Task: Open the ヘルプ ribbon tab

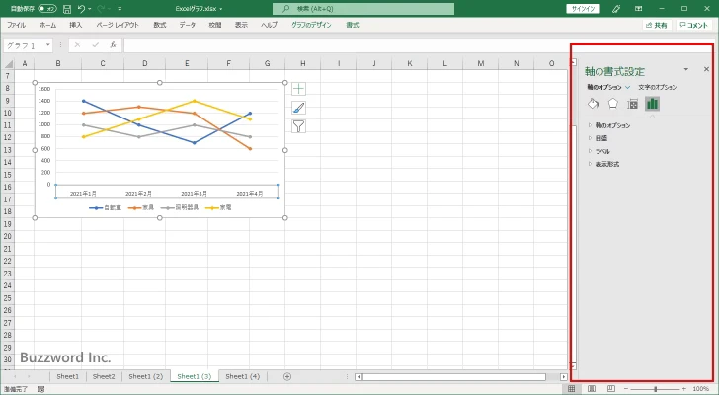Action: click(270, 25)
